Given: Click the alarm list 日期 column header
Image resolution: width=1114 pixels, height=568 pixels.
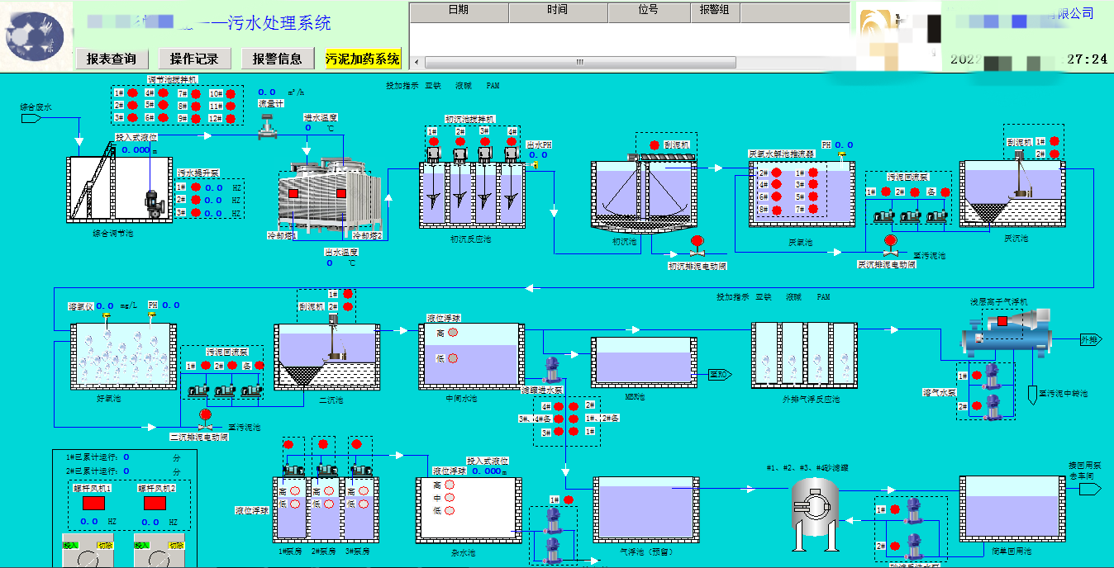Looking at the screenshot, I should pos(459,10).
